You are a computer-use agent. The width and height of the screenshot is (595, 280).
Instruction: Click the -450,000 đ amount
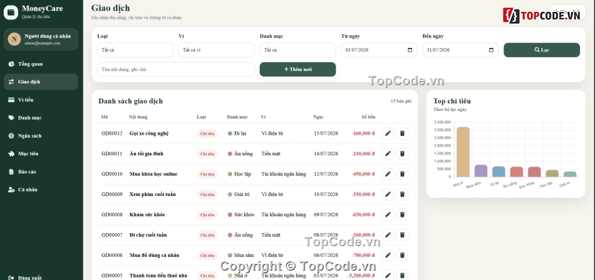click(x=363, y=174)
